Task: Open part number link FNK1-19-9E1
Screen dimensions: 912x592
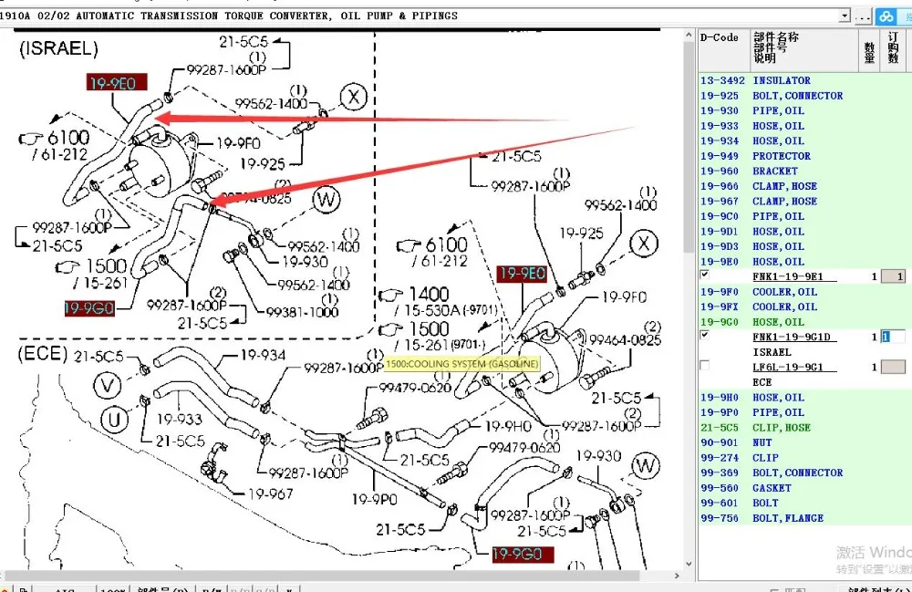Action: (794, 276)
